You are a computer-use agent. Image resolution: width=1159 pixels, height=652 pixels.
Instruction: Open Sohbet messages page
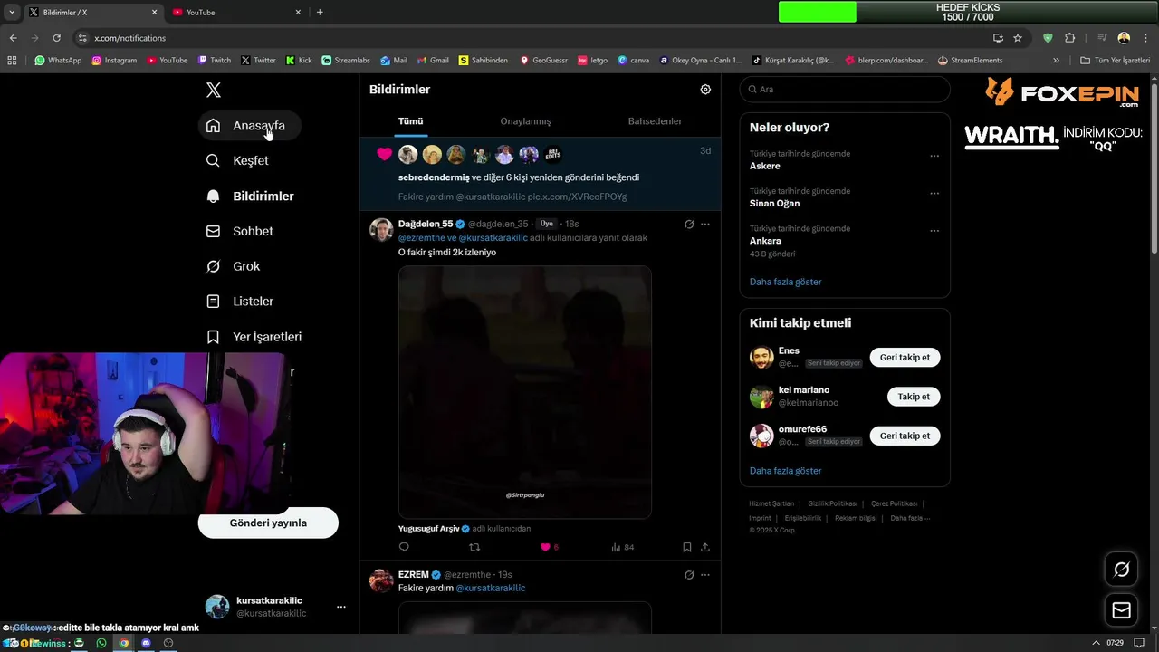point(240,231)
